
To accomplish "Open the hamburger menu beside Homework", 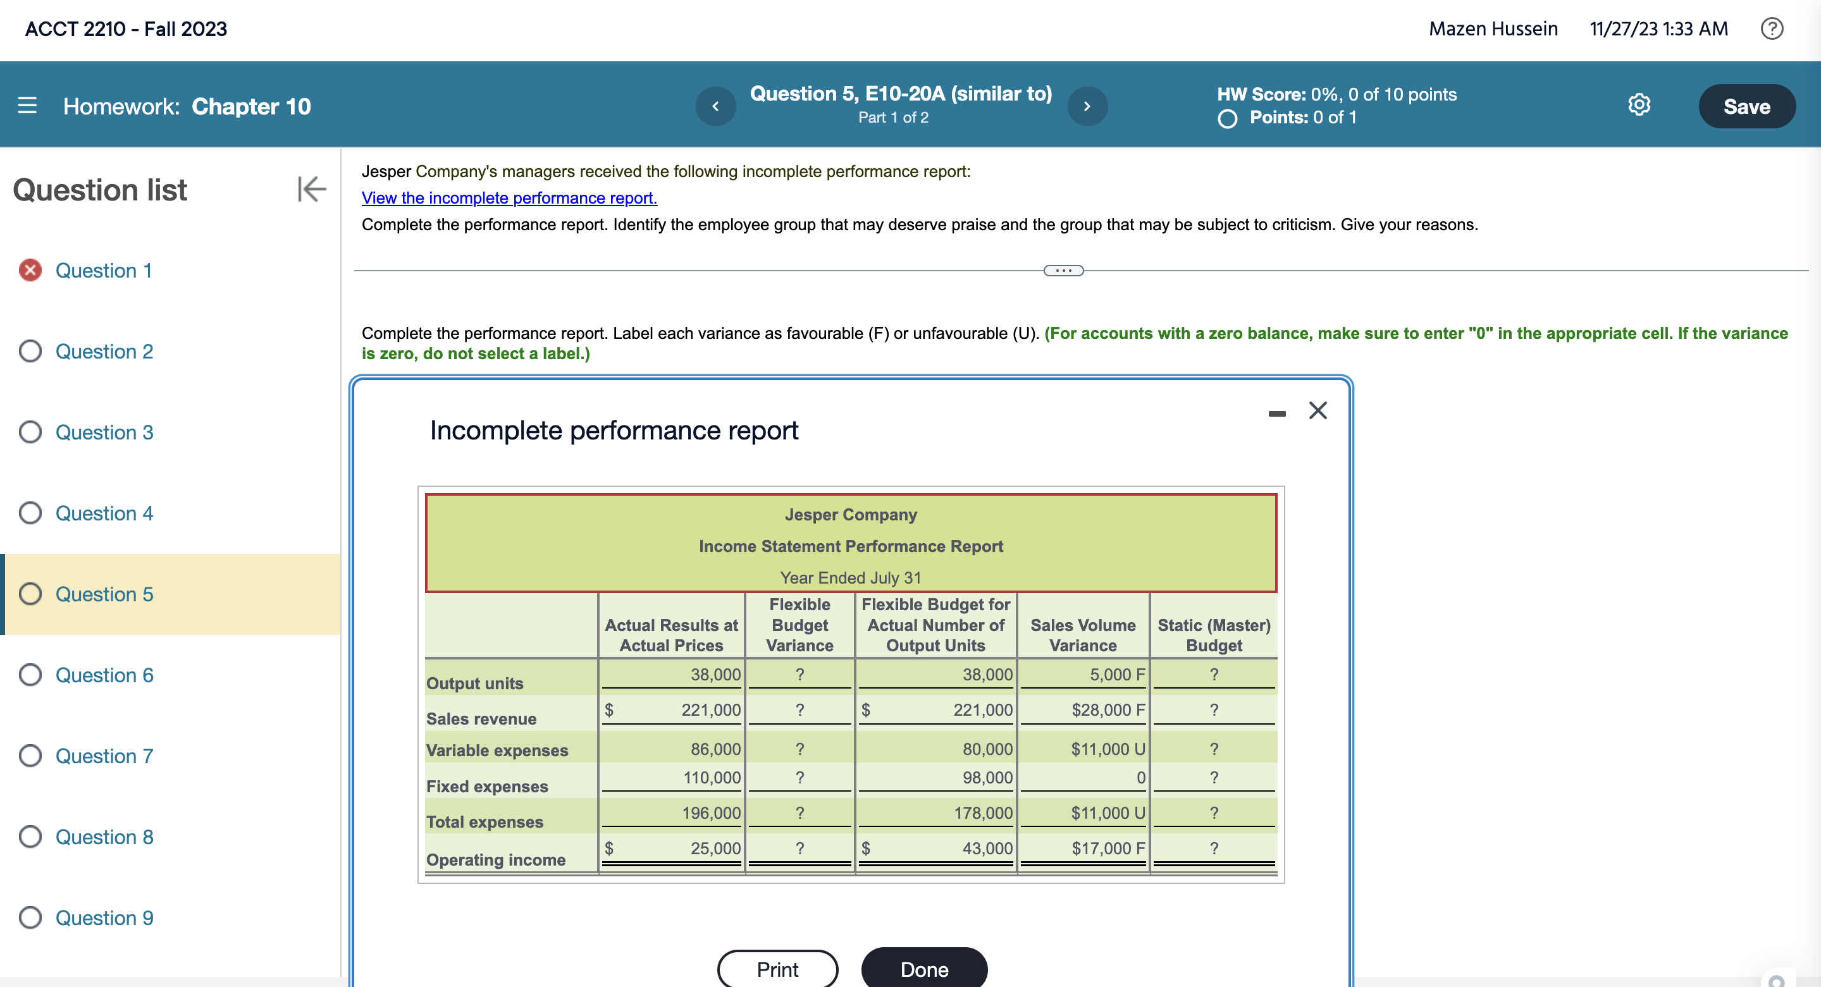I will (27, 106).
